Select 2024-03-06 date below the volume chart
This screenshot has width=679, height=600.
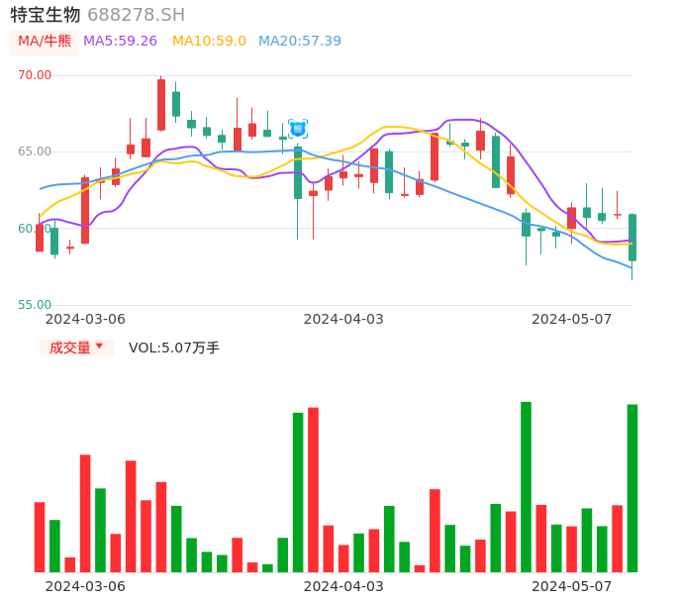(x=85, y=586)
